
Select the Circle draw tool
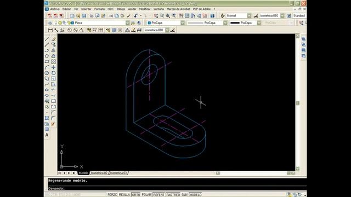[x=47, y=73]
